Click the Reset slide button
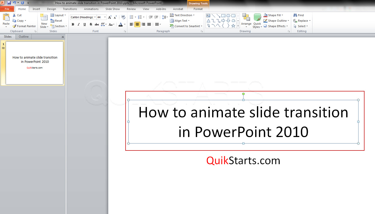The image size is (375, 214). pyautogui.click(x=56, y=21)
